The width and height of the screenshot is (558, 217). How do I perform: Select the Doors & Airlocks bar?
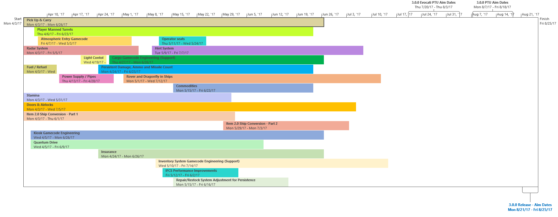pyautogui.click(x=190, y=107)
